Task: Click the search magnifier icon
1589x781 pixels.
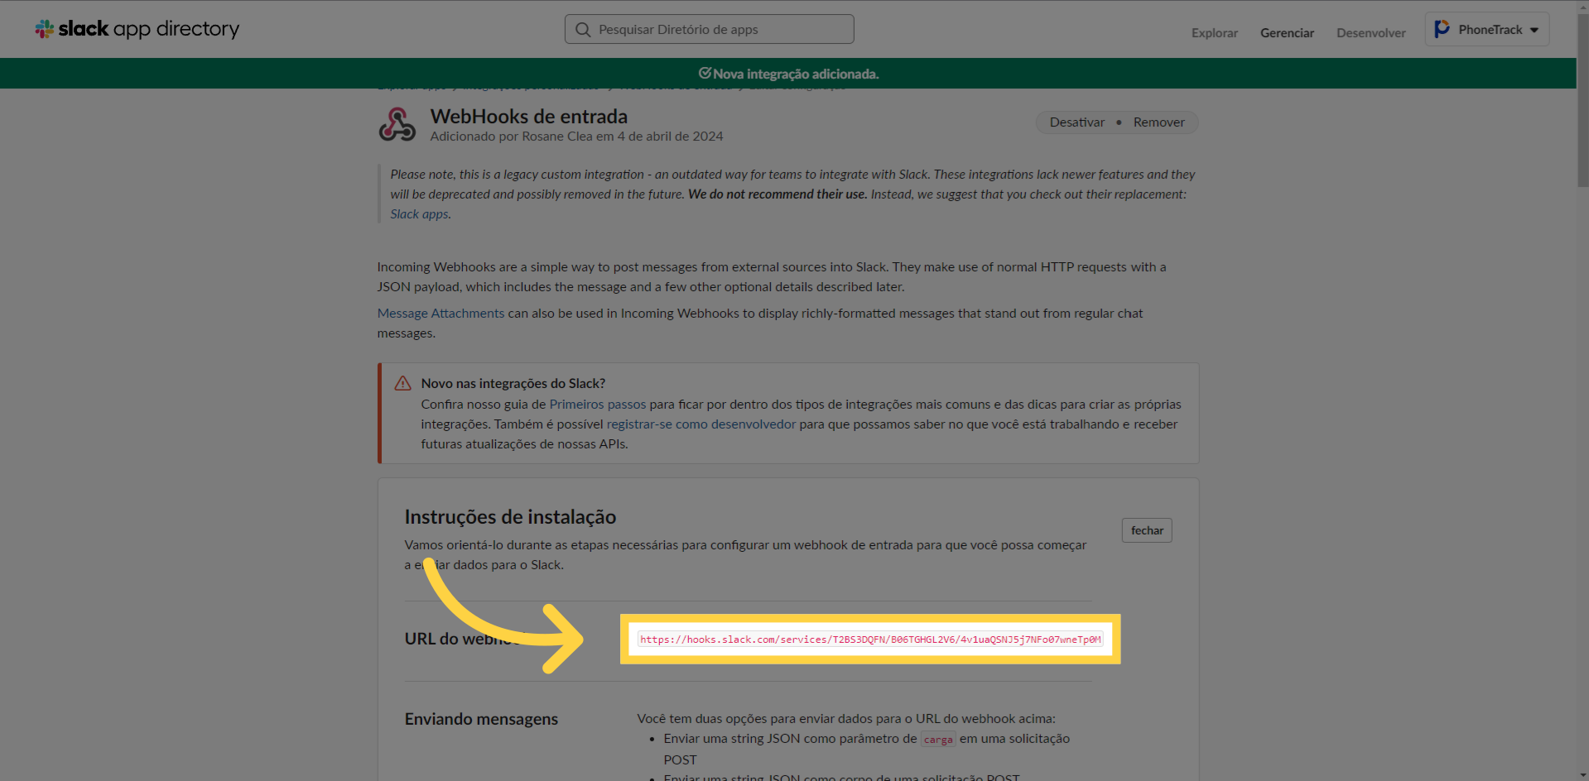Action: [x=583, y=30]
